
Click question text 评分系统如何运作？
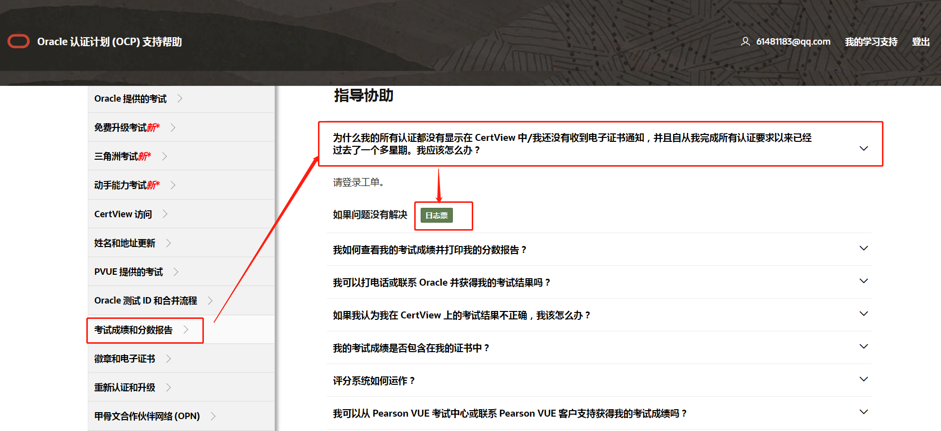pos(374,381)
